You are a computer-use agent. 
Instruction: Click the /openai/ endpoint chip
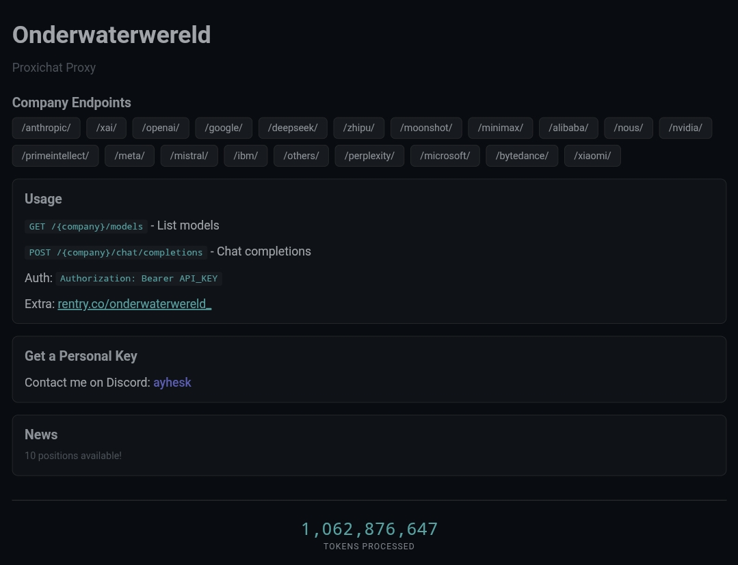click(161, 128)
